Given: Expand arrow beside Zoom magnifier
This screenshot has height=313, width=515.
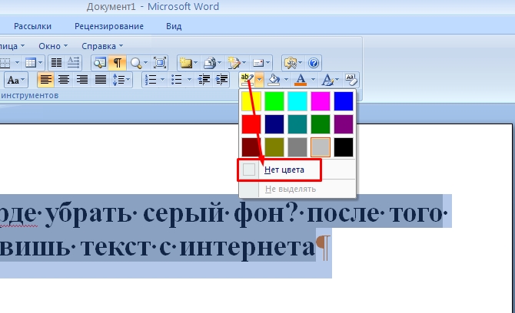Looking at the screenshot, I should coord(145,63).
